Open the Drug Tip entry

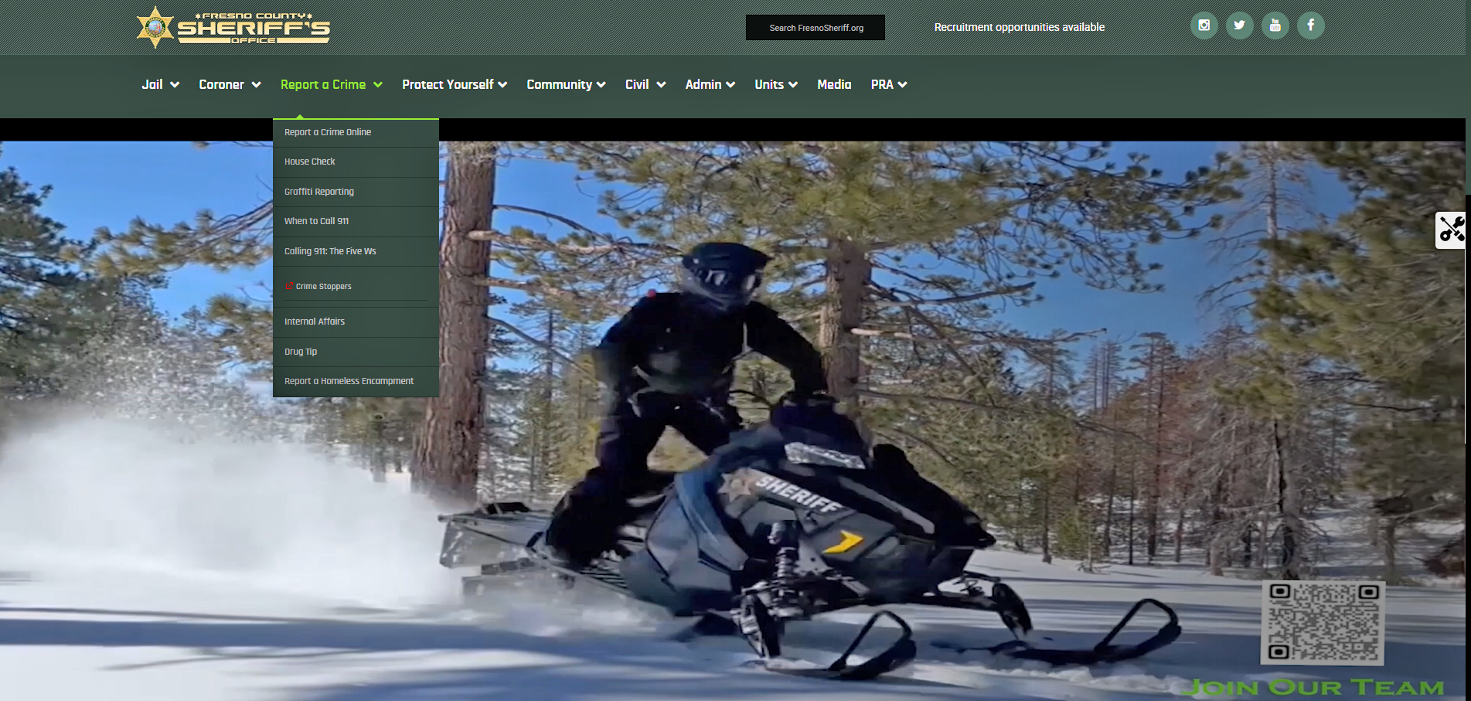pyautogui.click(x=356, y=352)
